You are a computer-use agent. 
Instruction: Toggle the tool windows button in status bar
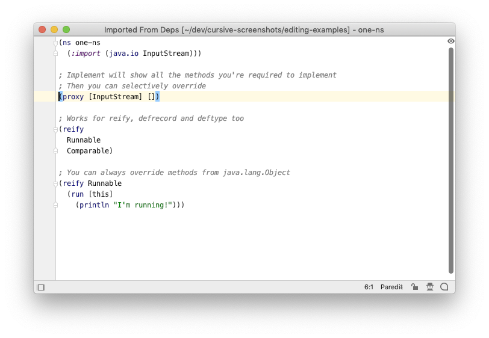pyautogui.click(x=41, y=287)
